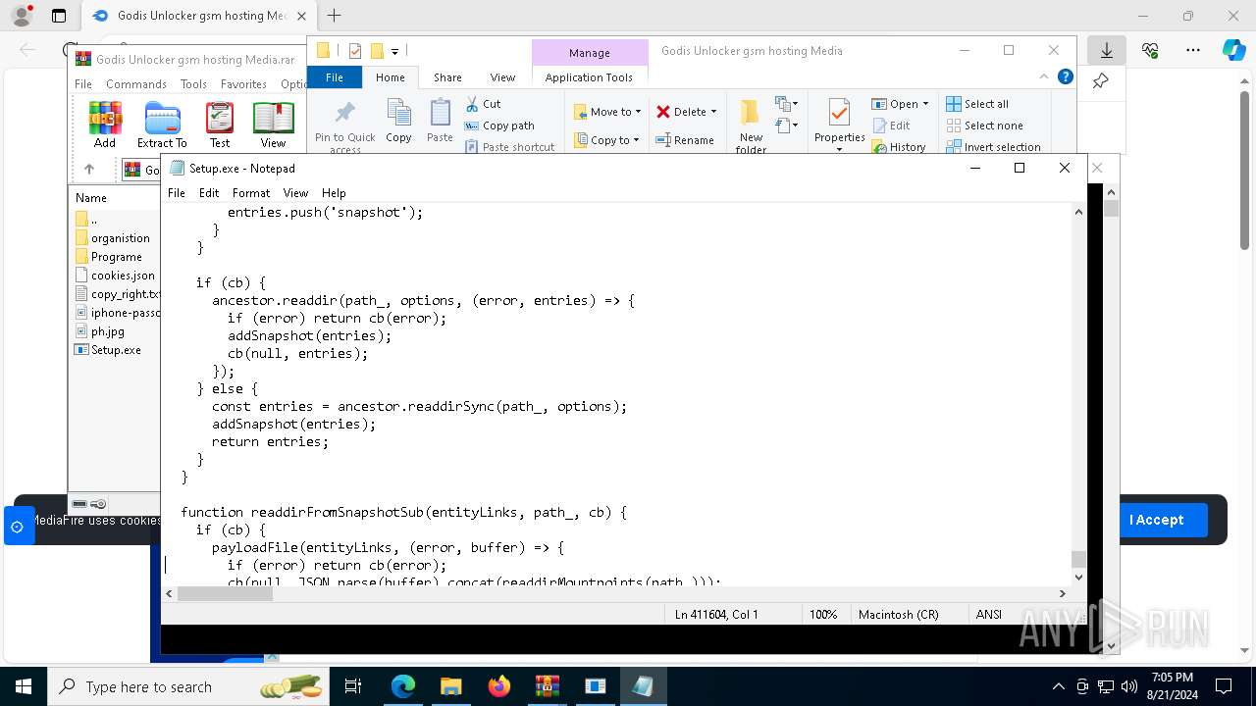This screenshot has height=706, width=1256.
Task: Open Notepad Help menu
Action: click(x=334, y=193)
